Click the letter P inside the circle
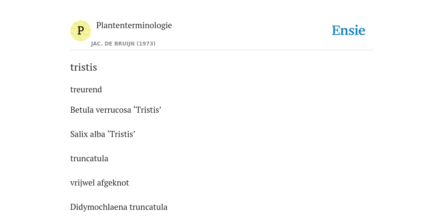The width and height of the screenshot is (444, 222). [x=80, y=31]
